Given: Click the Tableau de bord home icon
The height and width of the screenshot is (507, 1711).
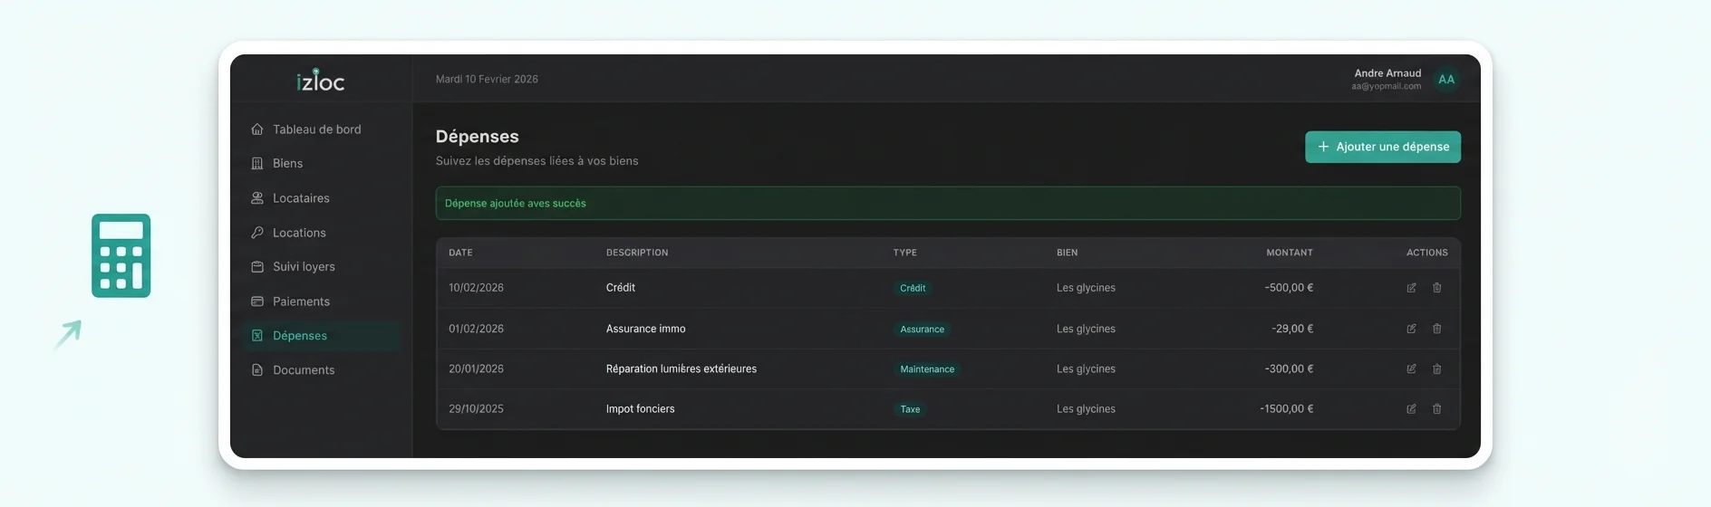Looking at the screenshot, I should click(x=257, y=129).
